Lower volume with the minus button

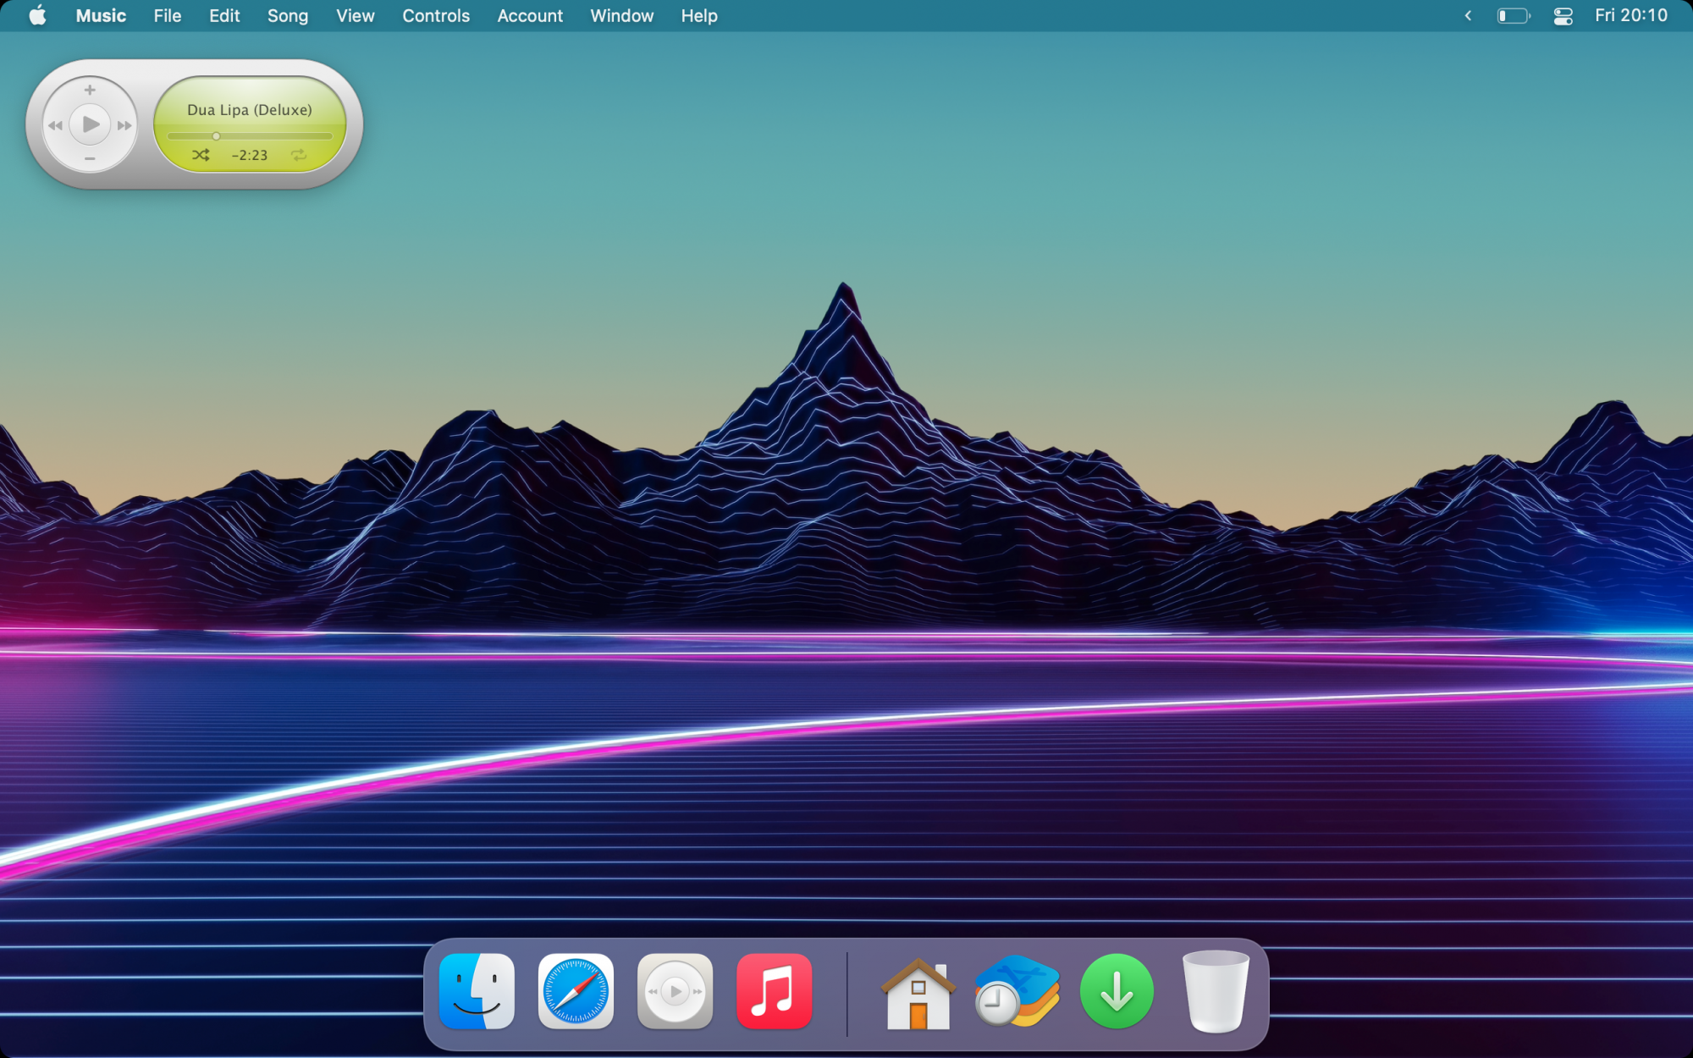pos(90,159)
